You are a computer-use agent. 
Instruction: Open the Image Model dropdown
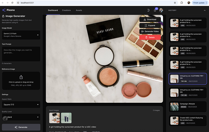tap(21, 35)
